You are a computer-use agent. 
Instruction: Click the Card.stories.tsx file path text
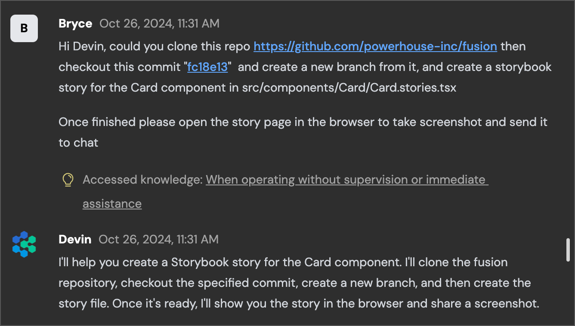point(349,87)
